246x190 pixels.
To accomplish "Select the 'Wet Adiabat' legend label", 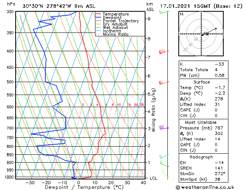I will pyautogui.click(x=115, y=28).
